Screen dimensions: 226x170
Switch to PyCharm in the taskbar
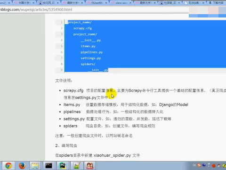pyautogui.click(x=63, y=166)
